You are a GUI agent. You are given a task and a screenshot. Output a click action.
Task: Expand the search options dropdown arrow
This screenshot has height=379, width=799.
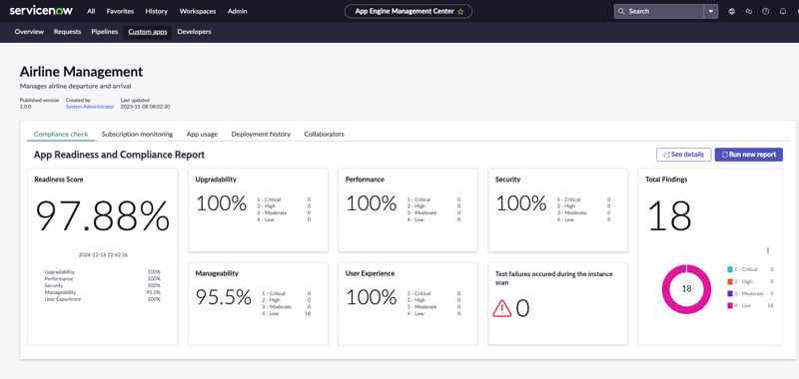pos(711,11)
